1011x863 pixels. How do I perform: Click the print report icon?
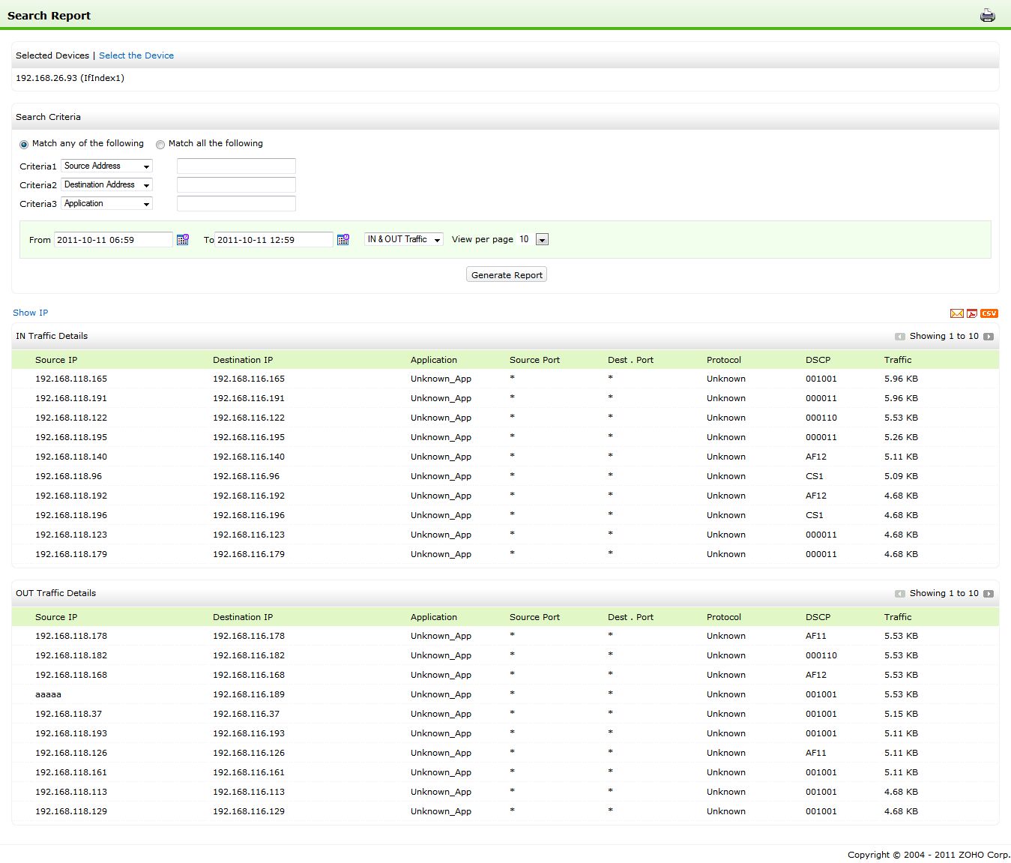pyautogui.click(x=988, y=16)
